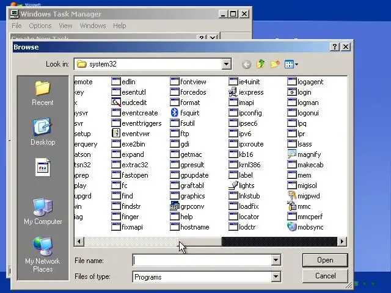Select the lights file icon

pos(233,186)
